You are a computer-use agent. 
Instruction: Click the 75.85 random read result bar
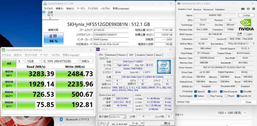tap(36, 104)
